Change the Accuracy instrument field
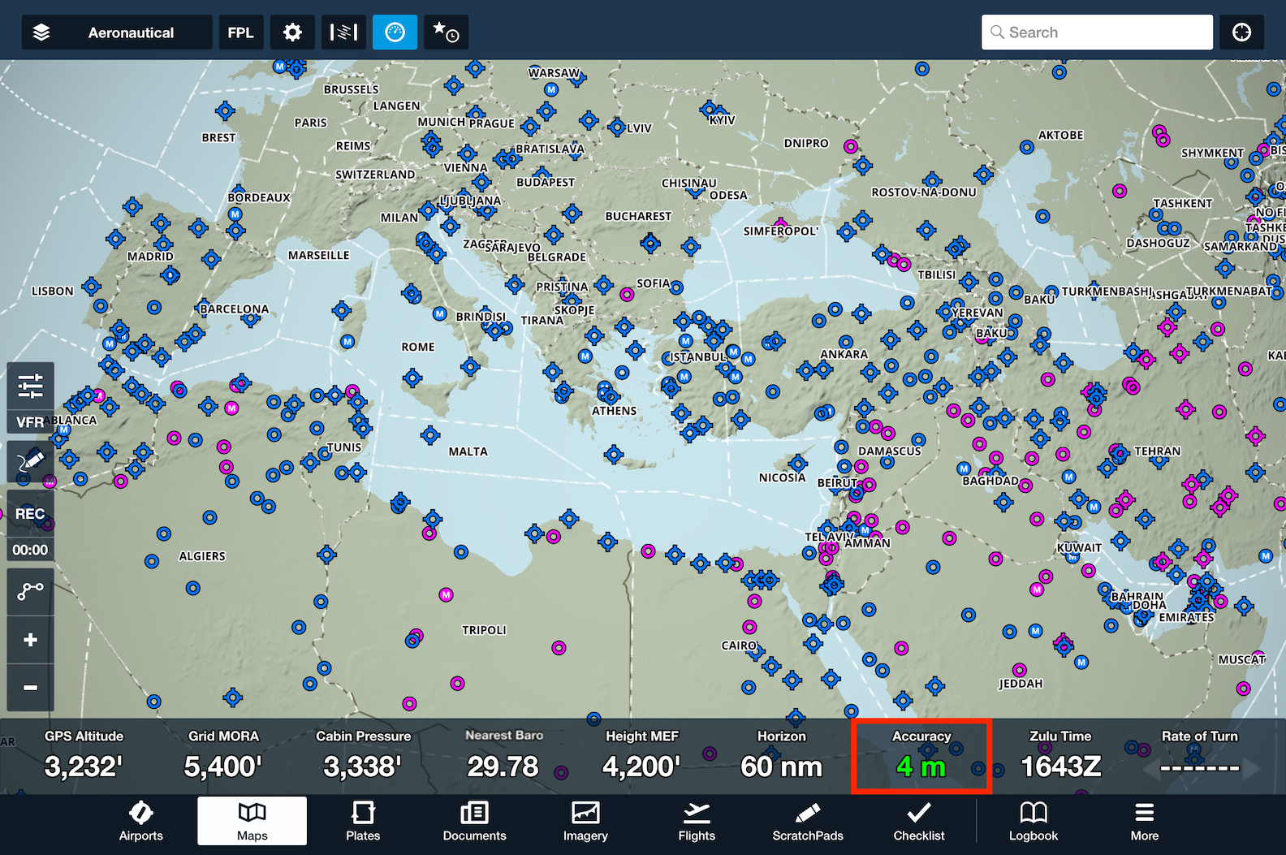The height and width of the screenshot is (855, 1286). 921,756
